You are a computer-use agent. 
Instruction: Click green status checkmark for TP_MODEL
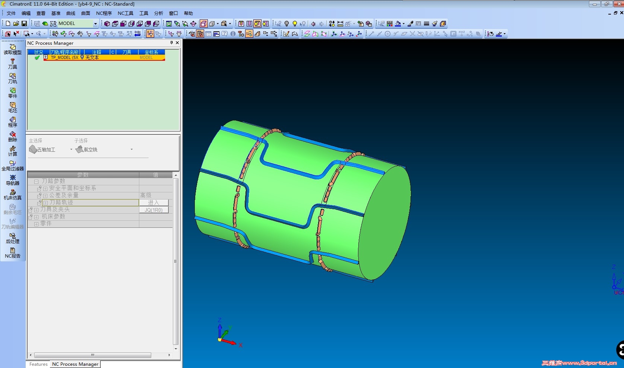click(x=37, y=57)
